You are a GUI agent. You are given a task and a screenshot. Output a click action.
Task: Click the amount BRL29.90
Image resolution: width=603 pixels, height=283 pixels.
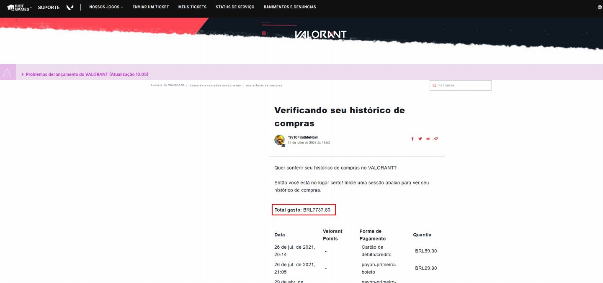426,268
